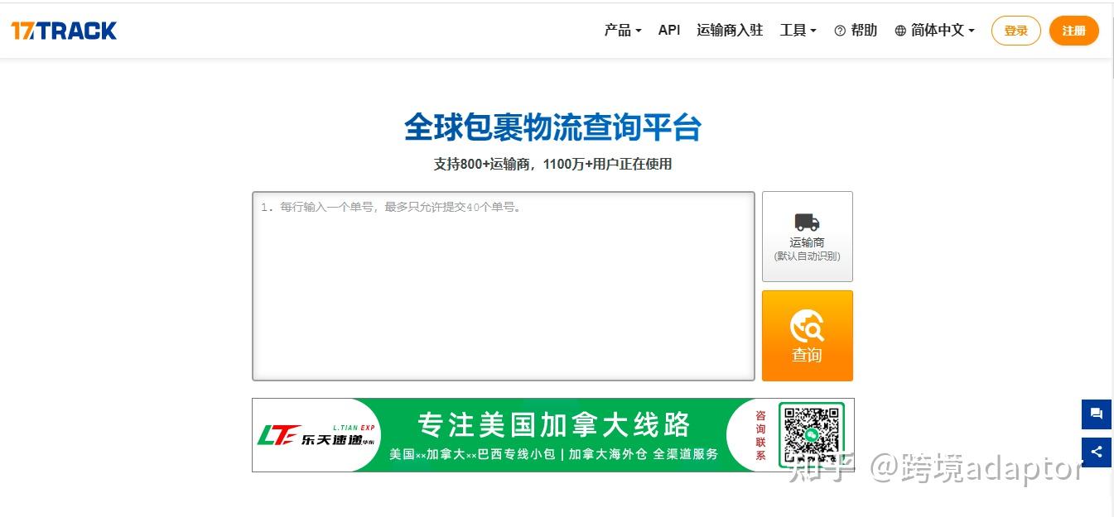Open the 产品 dropdown menu
This screenshot has width=1114, height=517.
(x=621, y=30)
